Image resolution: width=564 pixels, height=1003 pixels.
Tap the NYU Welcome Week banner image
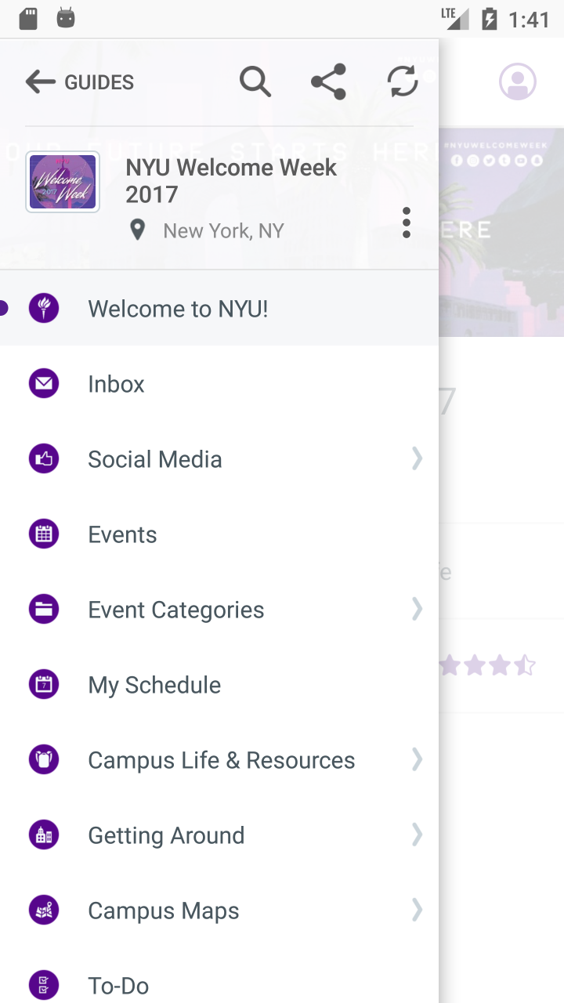[501, 232]
